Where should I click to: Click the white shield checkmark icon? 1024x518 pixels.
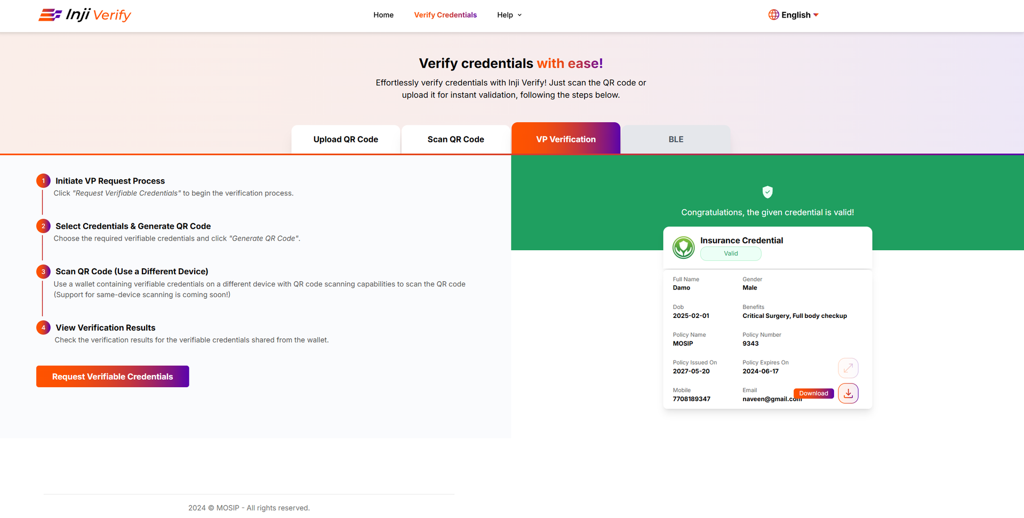click(767, 192)
